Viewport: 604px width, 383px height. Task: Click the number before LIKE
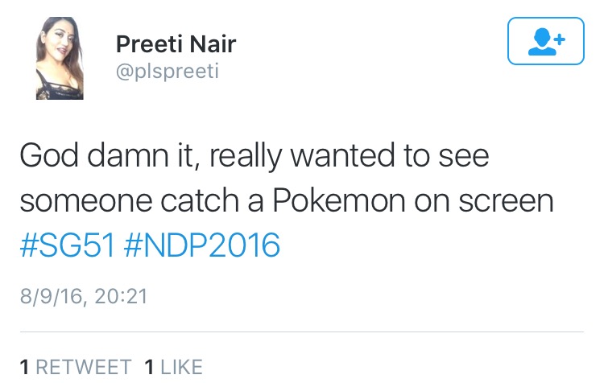pos(149,367)
